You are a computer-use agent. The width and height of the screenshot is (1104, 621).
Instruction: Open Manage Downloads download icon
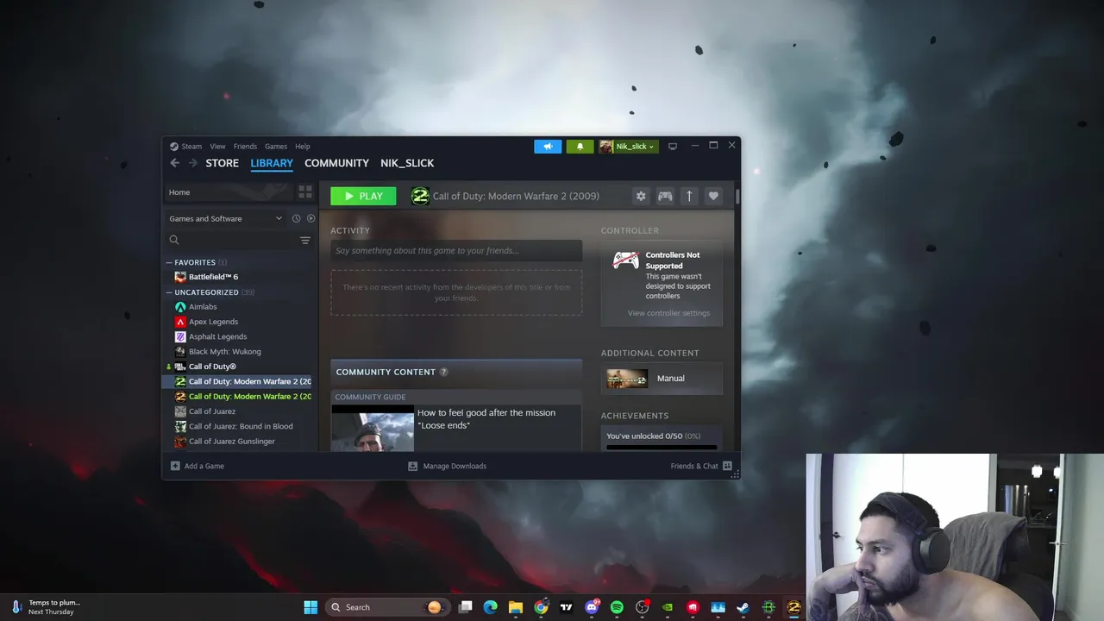412,466
